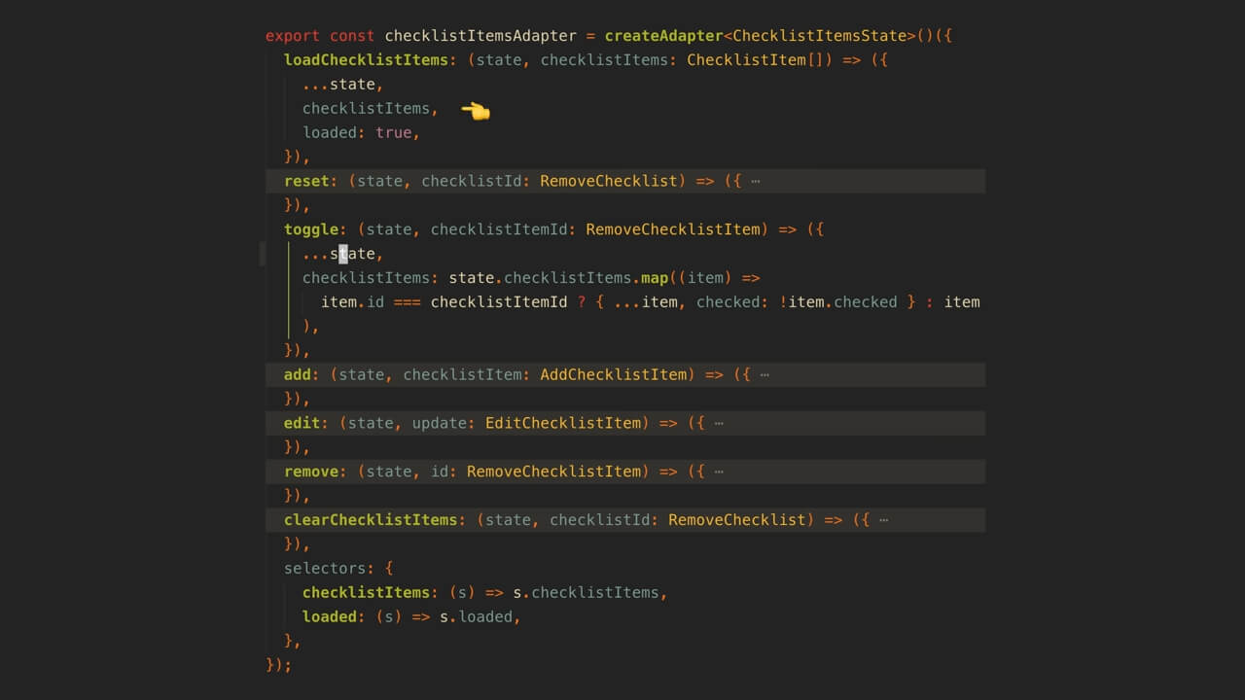The width and height of the screenshot is (1245, 700).
Task: Click the loaded selector key
Action: coord(330,616)
